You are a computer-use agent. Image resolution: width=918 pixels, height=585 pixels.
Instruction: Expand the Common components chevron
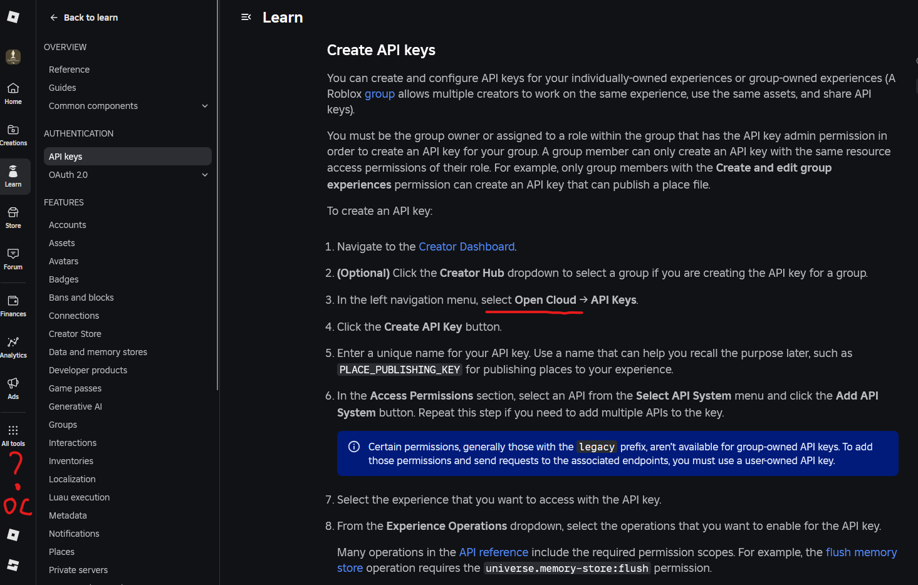pos(205,106)
